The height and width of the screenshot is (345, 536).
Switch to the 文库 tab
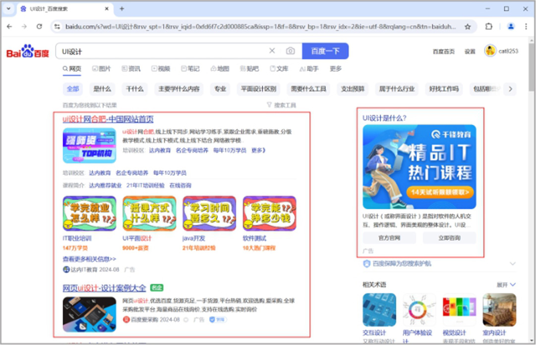(x=279, y=69)
